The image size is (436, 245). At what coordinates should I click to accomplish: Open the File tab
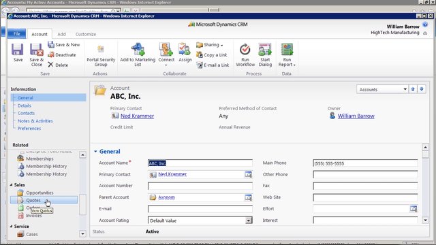click(x=16, y=33)
